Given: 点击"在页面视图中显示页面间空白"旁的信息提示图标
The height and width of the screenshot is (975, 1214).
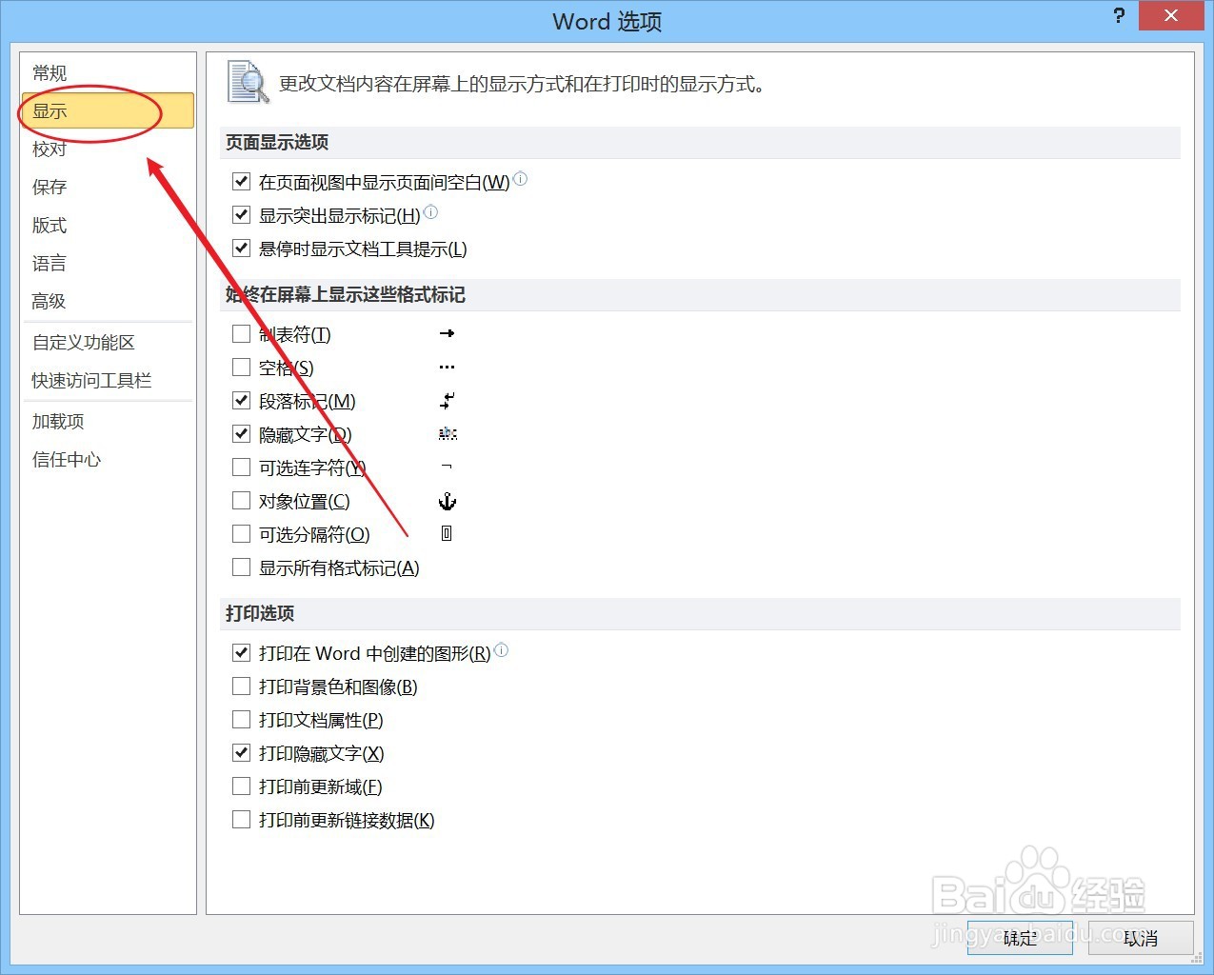Looking at the screenshot, I should 520,178.
